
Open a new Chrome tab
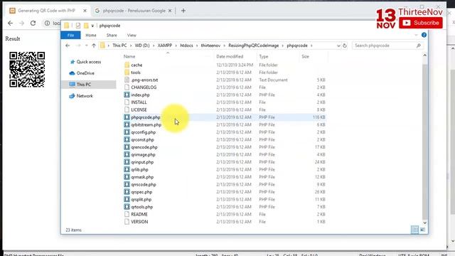coord(183,11)
